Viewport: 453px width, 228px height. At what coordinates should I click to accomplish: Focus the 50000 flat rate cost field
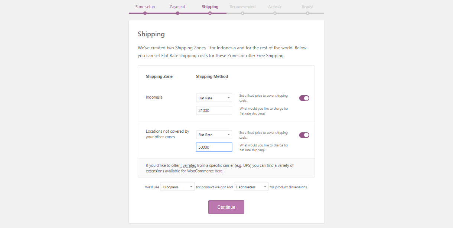[x=214, y=147]
